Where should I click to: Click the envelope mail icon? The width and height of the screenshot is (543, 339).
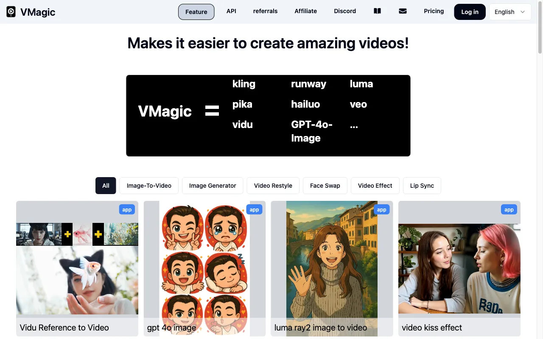[403, 11]
